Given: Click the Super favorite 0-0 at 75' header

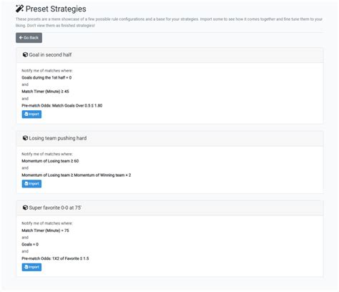Looking at the screenshot, I should (x=169, y=208).
